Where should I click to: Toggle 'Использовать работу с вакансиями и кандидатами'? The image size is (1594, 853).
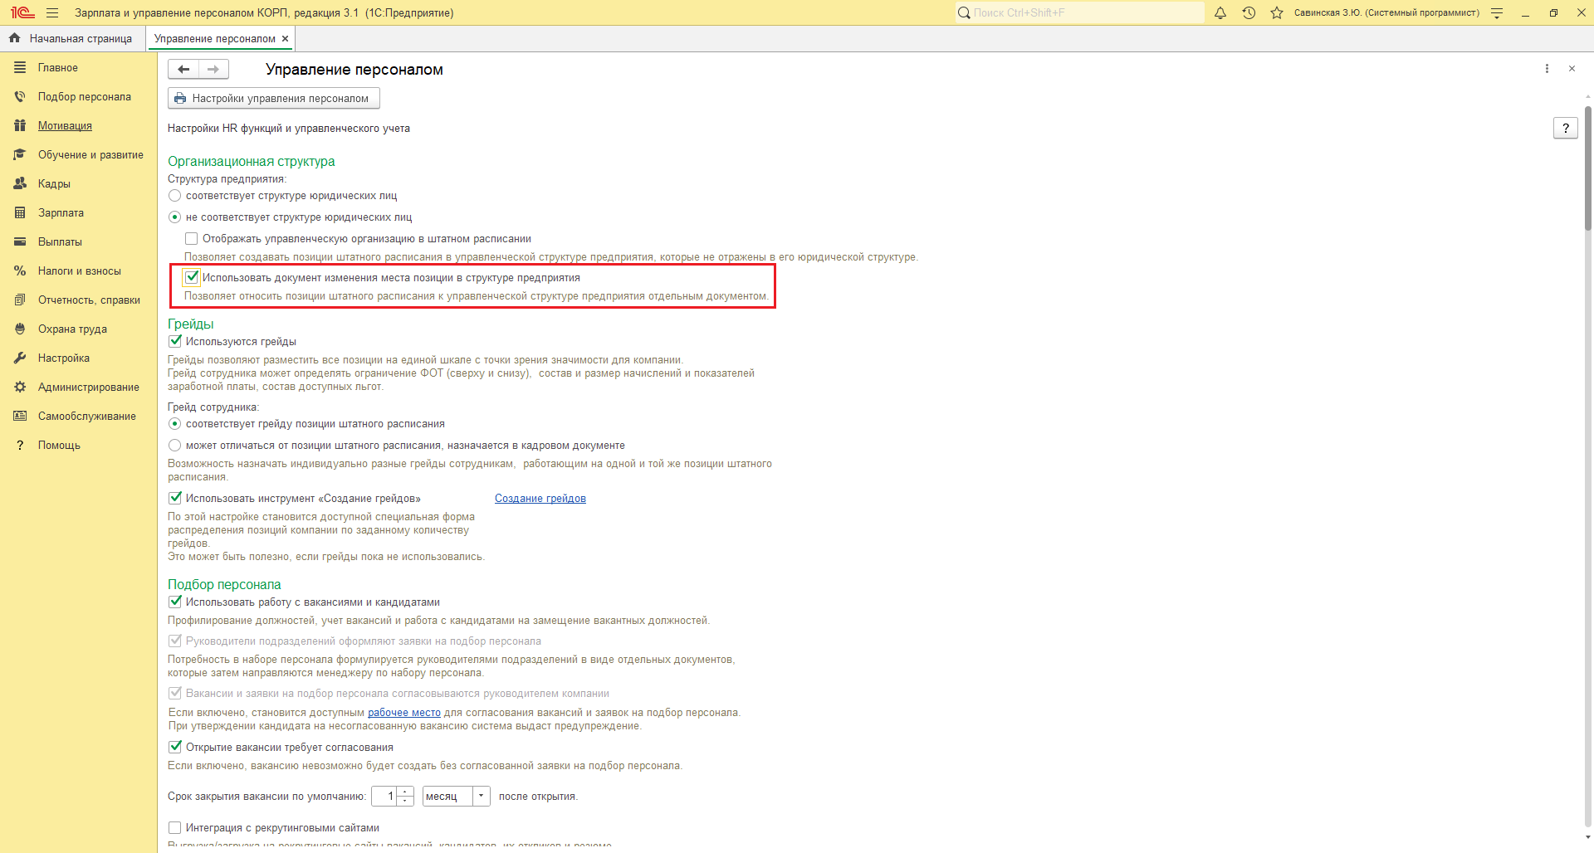pos(175,602)
